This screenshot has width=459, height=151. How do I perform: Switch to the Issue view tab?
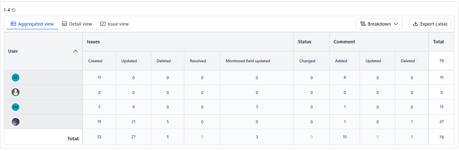click(x=114, y=24)
